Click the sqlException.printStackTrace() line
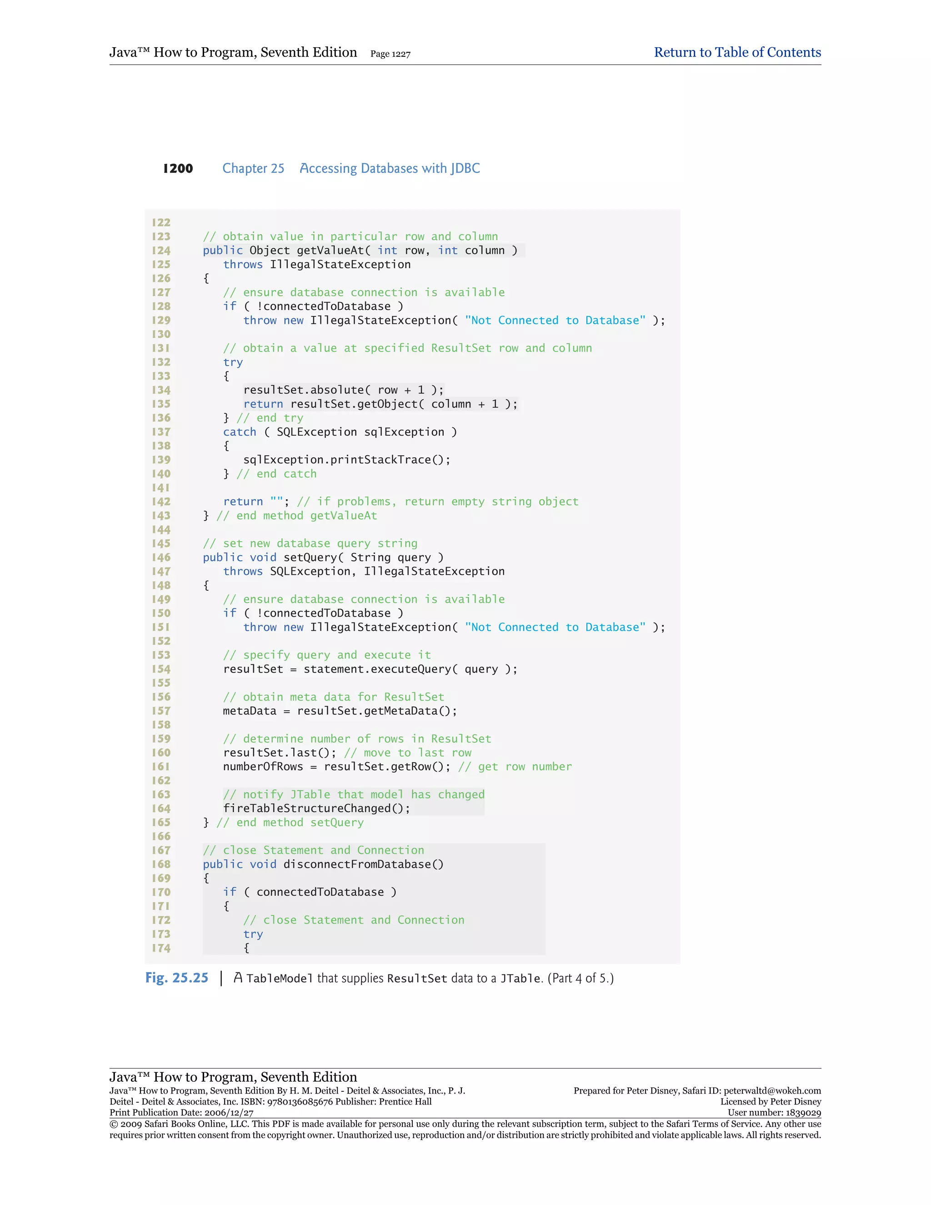 pyautogui.click(x=346, y=460)
